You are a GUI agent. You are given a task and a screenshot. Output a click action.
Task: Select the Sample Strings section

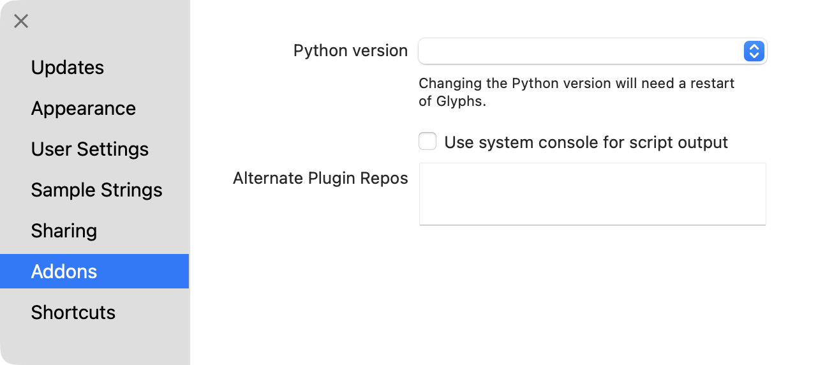click(96, 190)
